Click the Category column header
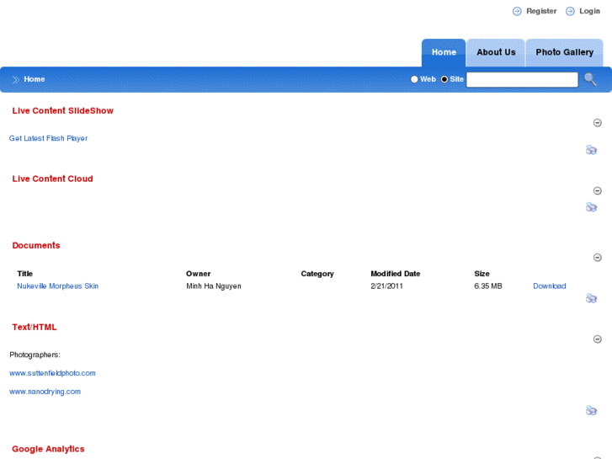The height and width of the screenshot is (459, 612). (x=317, y=274)
